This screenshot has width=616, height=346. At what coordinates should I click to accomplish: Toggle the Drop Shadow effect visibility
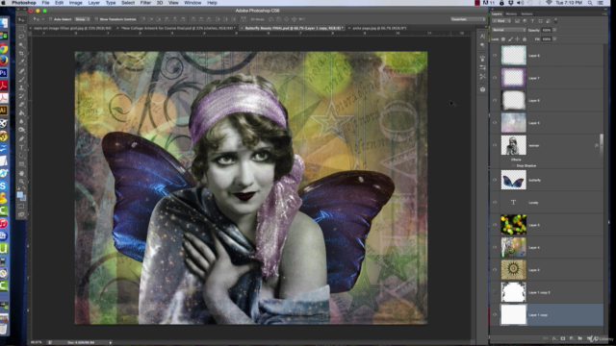(513, 166)
